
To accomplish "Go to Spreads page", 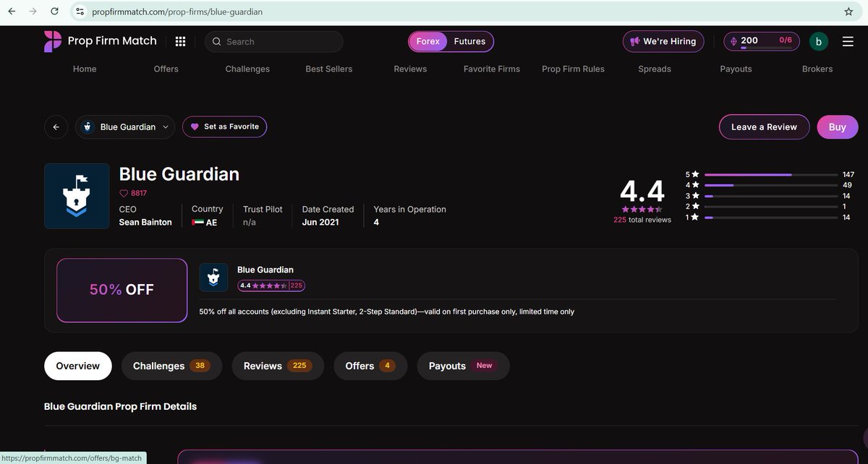I will pos(655,69).
